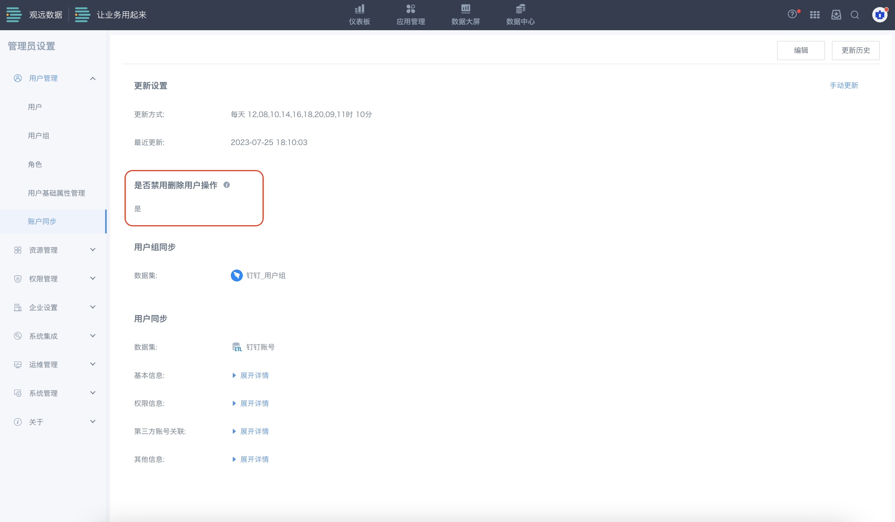Click the 2023-07-25 18:10:03 timestamp
The image size is (895, 522).
click(269, 142)
